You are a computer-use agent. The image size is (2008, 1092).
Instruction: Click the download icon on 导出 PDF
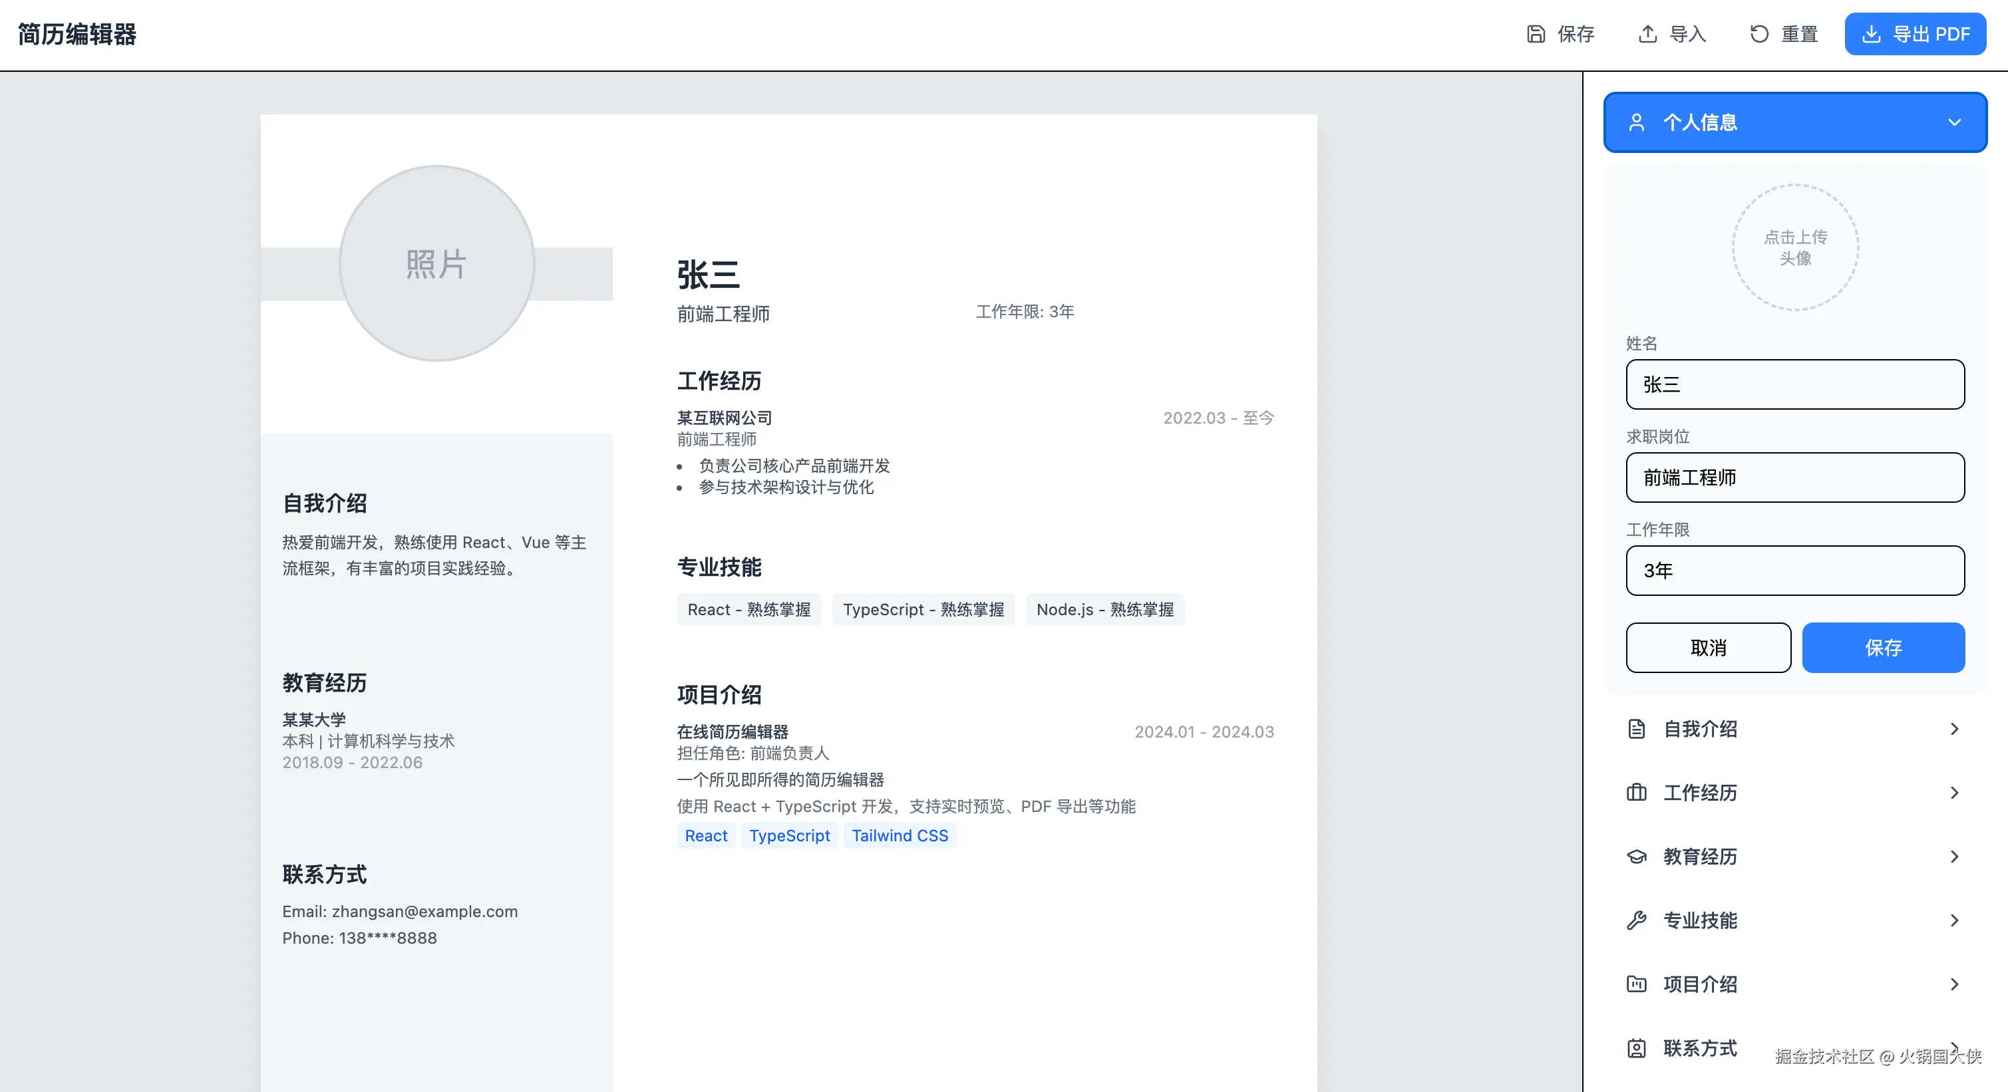[1871, 35]
